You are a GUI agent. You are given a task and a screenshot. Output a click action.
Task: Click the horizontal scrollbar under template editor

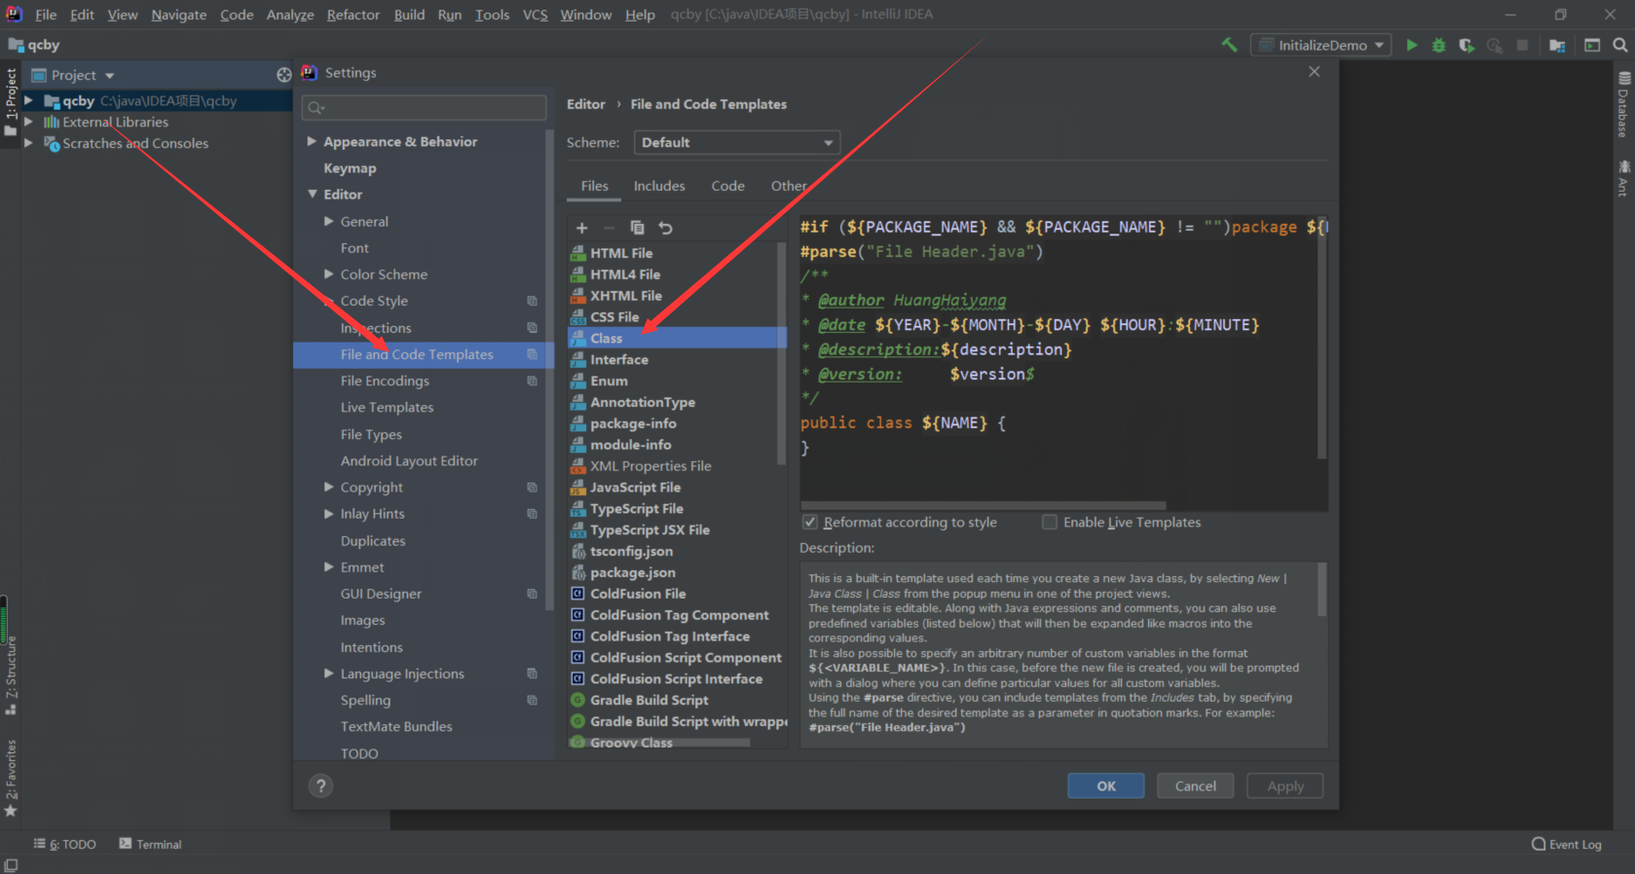983,506
